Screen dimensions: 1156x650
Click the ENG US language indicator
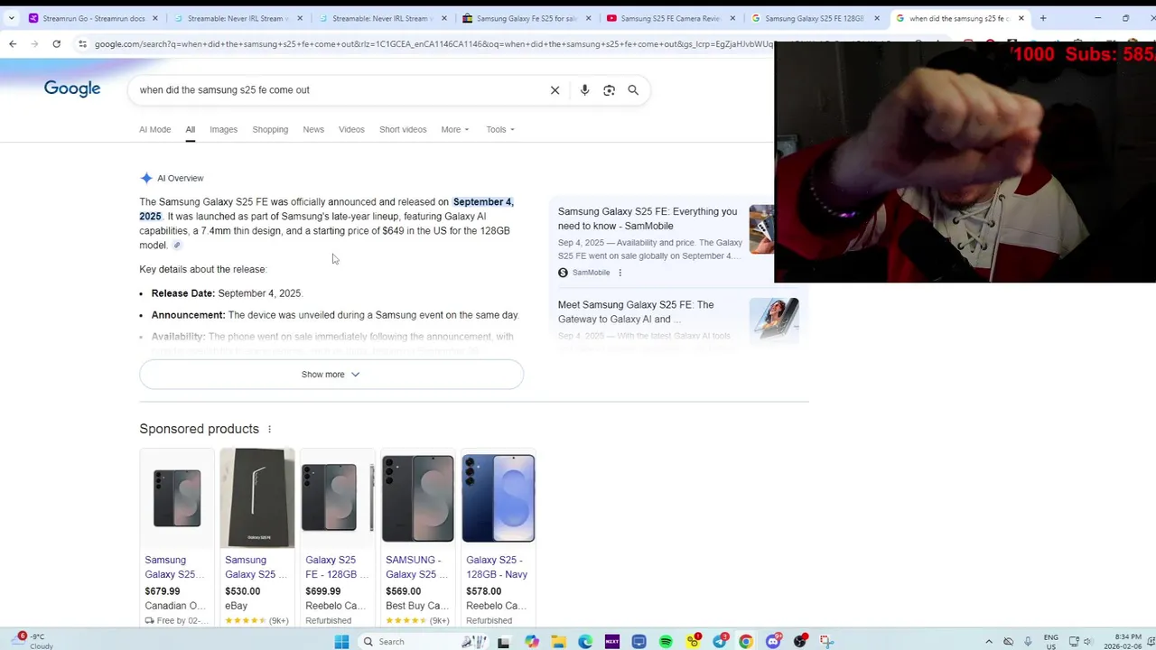[x=1051, y=642]
